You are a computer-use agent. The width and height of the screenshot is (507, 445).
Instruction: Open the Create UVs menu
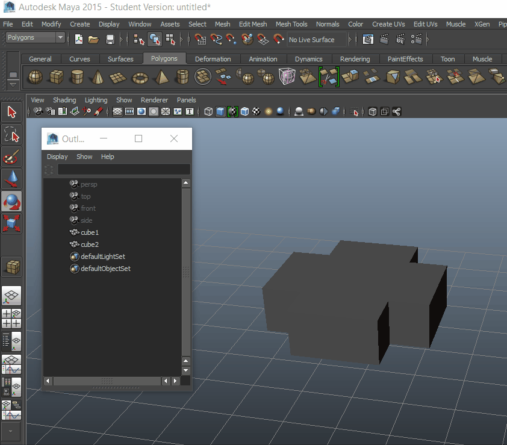(x=388, y=24)
